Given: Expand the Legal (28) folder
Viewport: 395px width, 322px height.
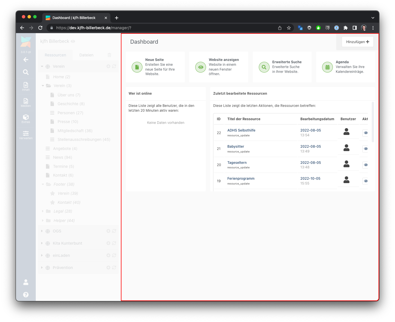Looking at the screenshot, I should (43, 211).
